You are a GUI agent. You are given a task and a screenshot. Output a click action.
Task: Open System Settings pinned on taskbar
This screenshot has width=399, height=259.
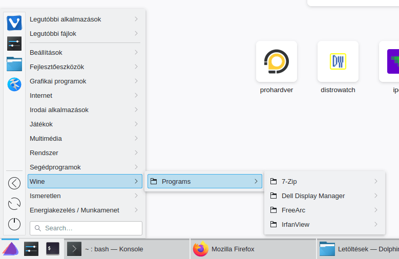31,249
